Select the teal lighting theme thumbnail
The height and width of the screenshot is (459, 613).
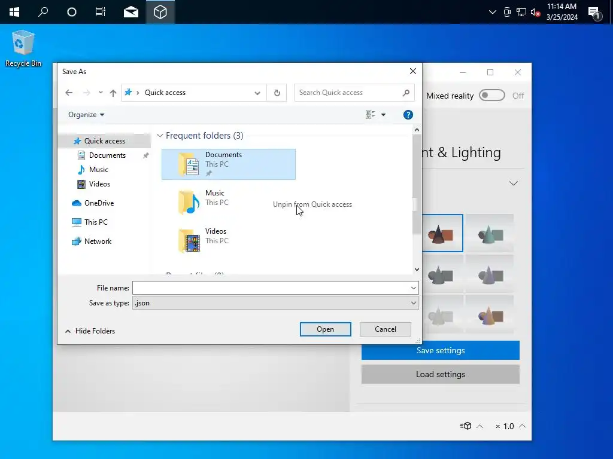pyautogui.click(x=490, y=233)
